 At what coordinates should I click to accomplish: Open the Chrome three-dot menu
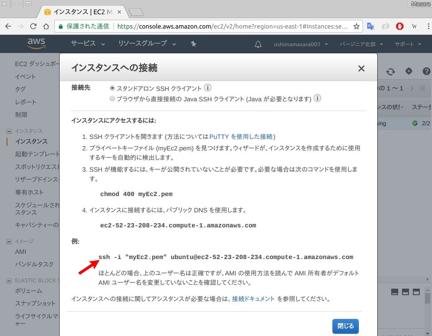pyautogui.click(x=429, y=26)
